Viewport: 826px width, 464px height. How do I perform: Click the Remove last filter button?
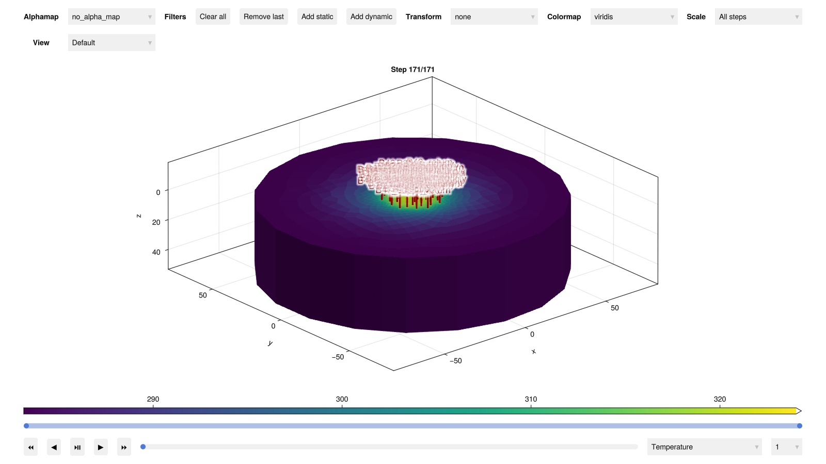(263, 17)
